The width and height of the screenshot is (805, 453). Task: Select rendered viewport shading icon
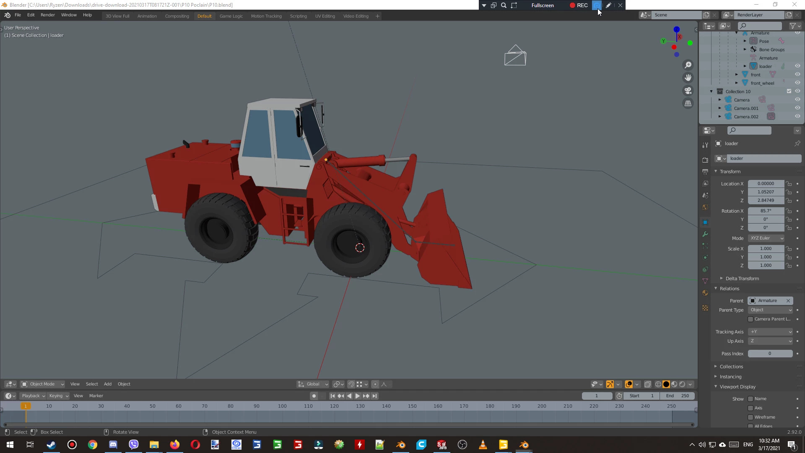pyautogui.click(x=682, y=384)
